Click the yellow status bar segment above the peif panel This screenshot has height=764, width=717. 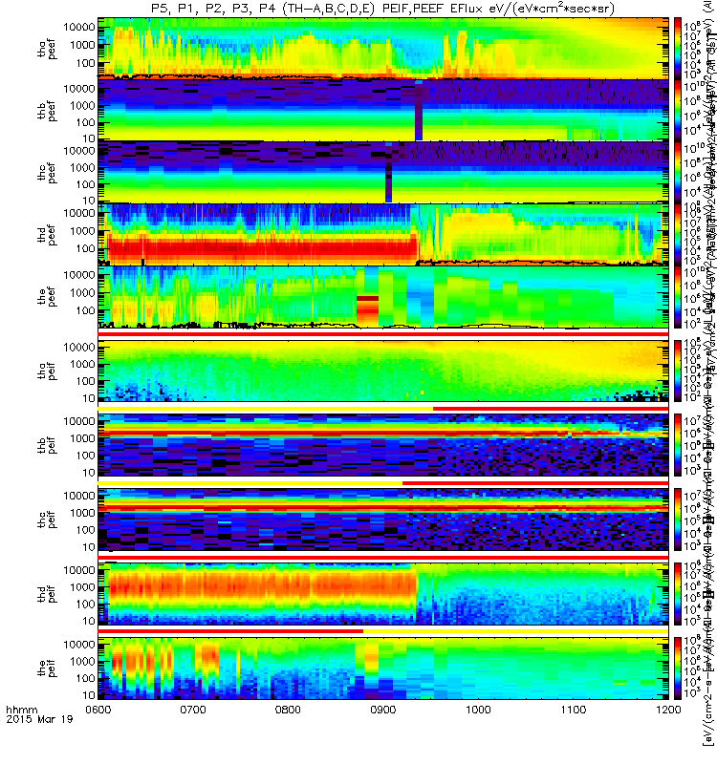coord(515,631)
